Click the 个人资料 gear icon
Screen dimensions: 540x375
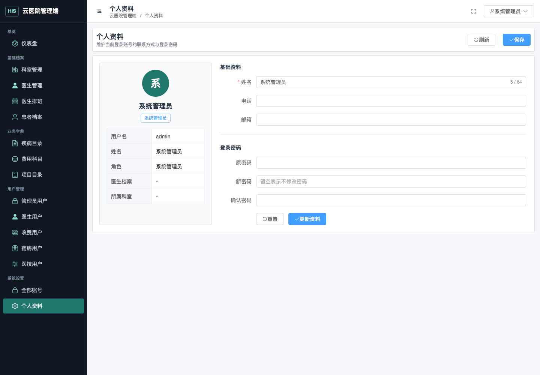click(15, 306)
